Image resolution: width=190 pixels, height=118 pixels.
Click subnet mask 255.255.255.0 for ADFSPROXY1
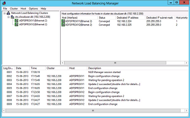(x=154, y=21)
